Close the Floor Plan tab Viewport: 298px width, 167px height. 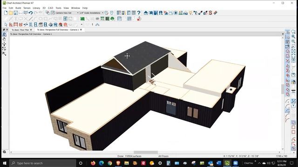click(x=31, y=30)
